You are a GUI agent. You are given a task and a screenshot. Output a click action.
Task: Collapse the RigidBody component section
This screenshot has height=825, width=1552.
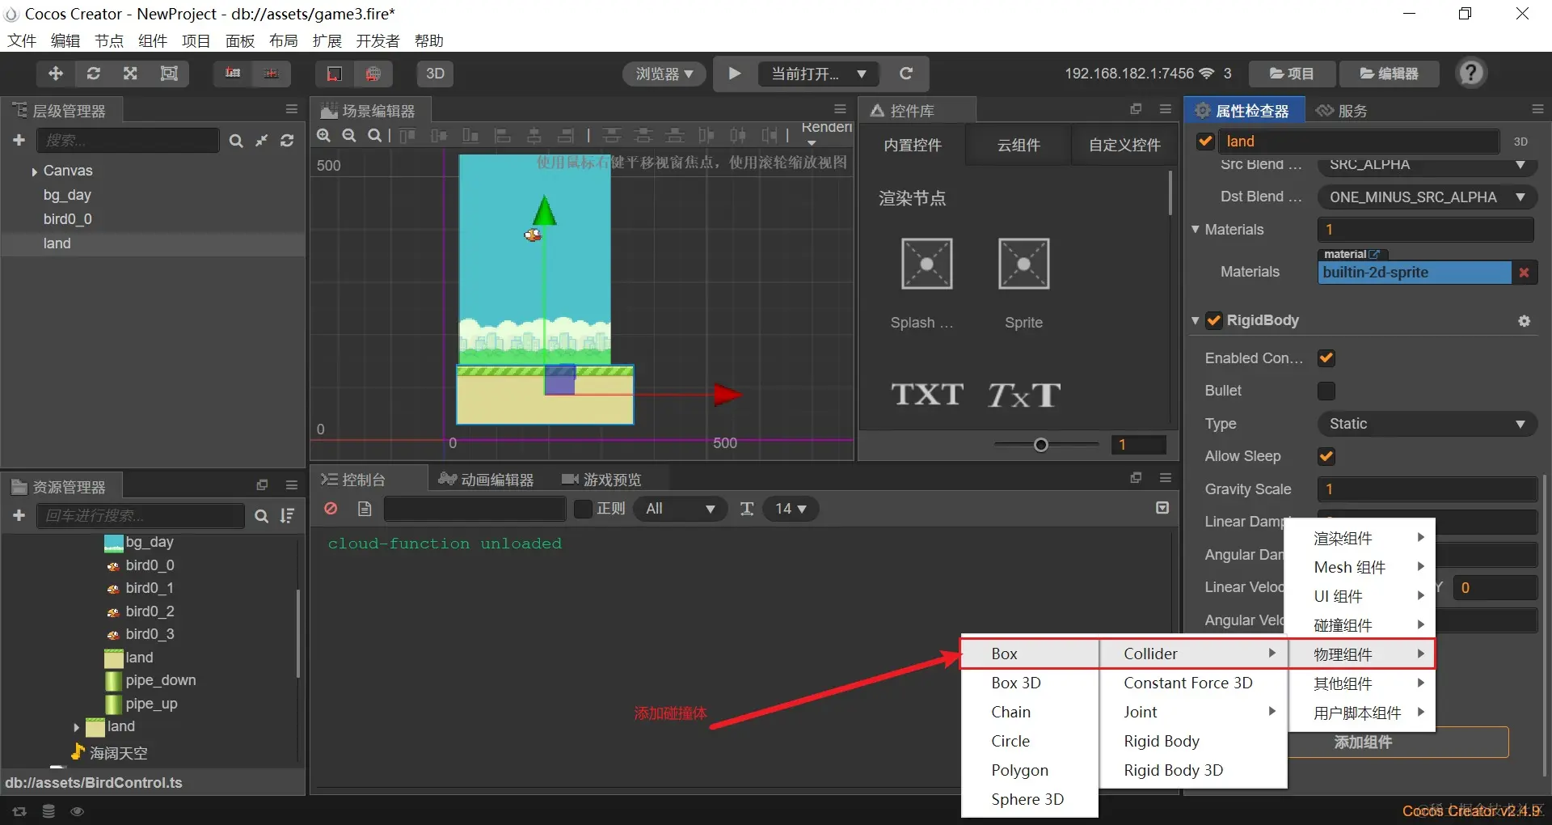1196,320
